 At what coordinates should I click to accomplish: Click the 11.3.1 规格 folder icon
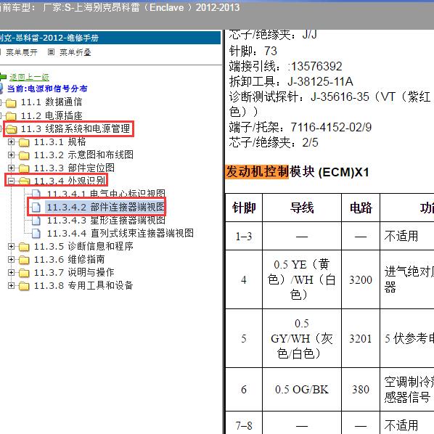pyautogui.click(x=24, y=142)
